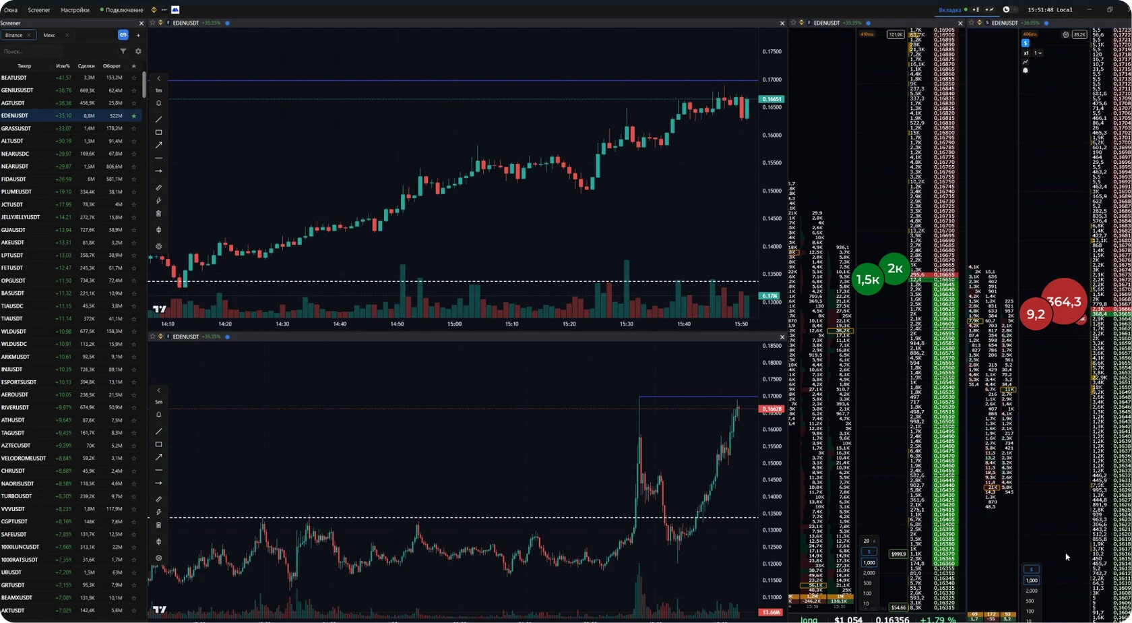The image size is (1132, 623).
Task: Unstar EDENUSDT in the screener list
Action: (x=134, y=116)
